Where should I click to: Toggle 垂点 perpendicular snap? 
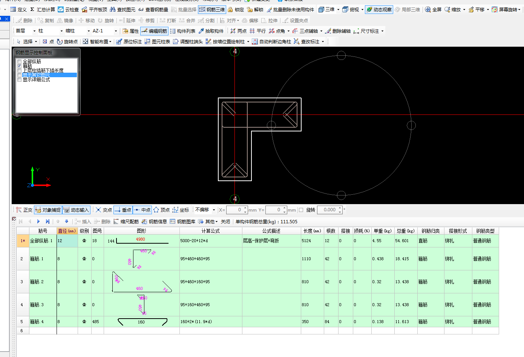click(x=123, y=210)
